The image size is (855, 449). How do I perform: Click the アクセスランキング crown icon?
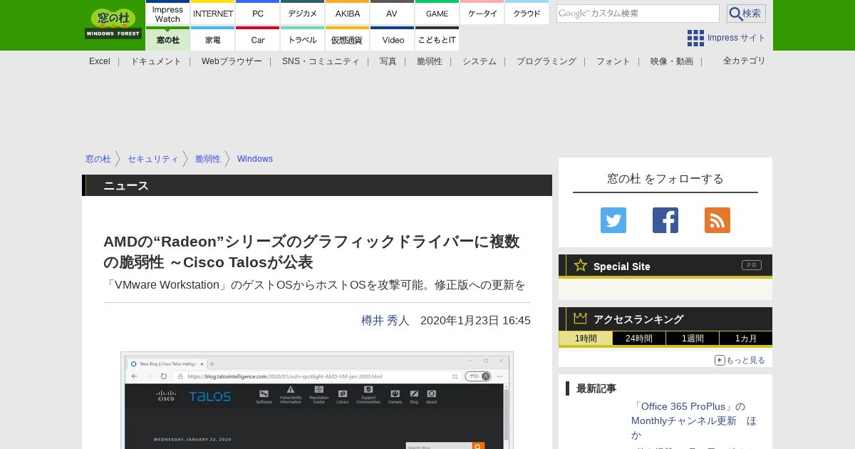581,318
